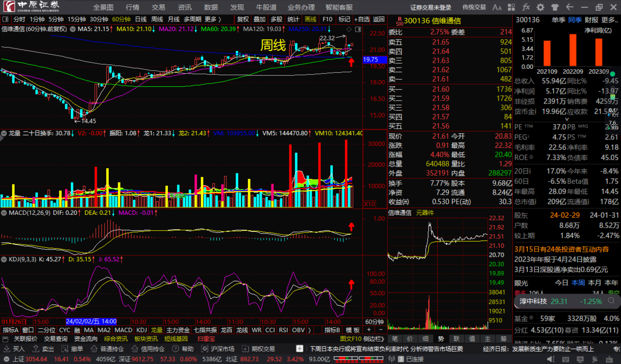The height and width of the screenshot is (364, 621).
Task: Switch to the 日线 daily chart tab
Action: pos(141,19)
